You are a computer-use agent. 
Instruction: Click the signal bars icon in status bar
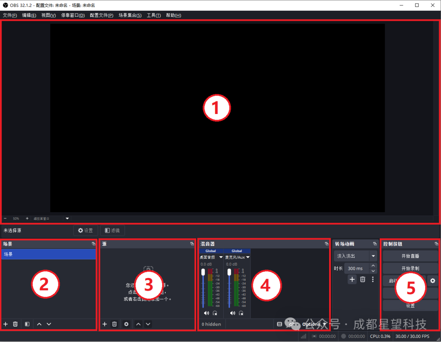coord(303,336)
